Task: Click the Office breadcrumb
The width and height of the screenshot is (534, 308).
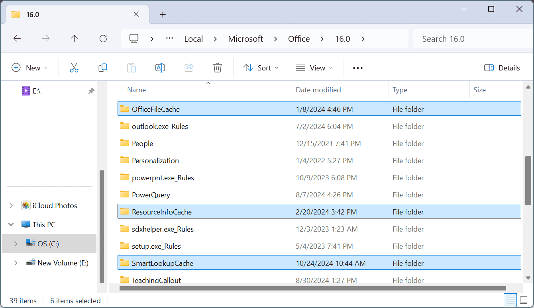Action: tap(299, 39)
